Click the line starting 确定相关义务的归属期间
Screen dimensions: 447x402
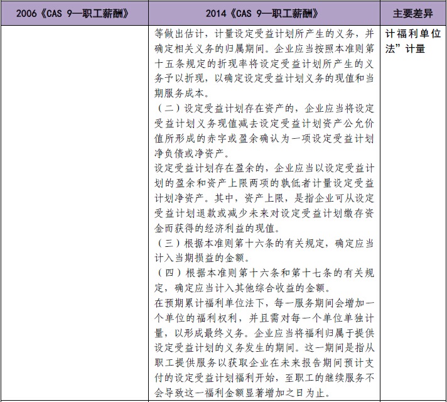[264, 49]
